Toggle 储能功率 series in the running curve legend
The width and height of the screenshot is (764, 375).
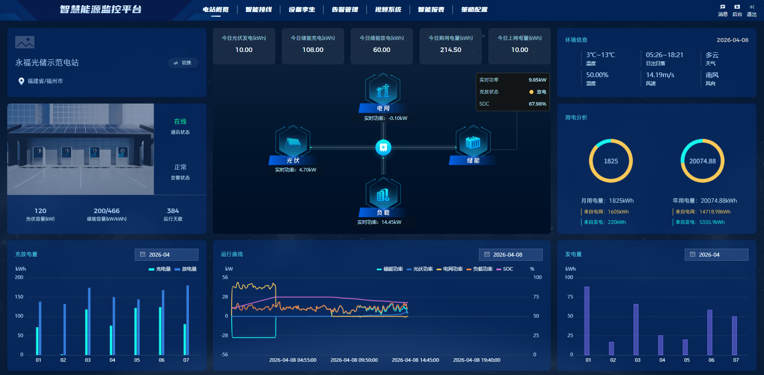pos(389,269)
